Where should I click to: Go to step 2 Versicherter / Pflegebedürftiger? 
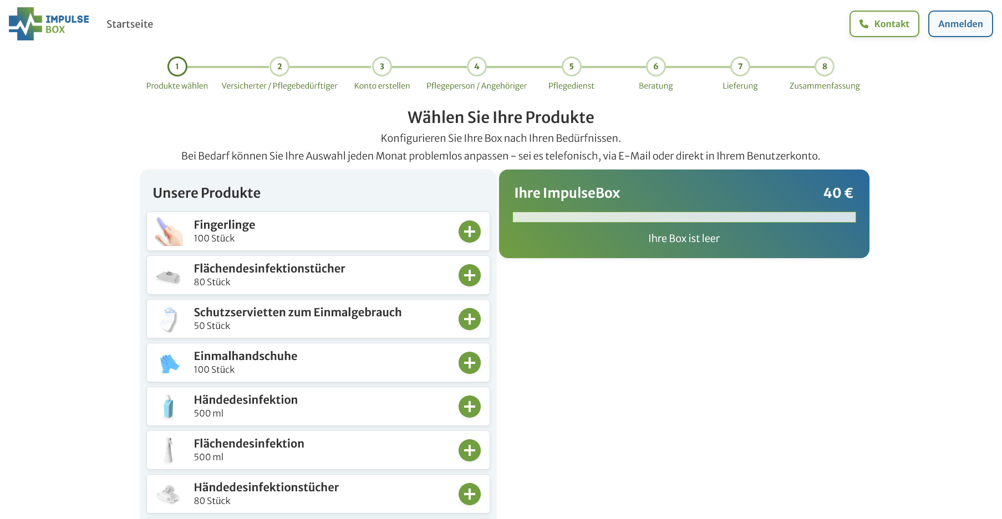tap(279, 66)
